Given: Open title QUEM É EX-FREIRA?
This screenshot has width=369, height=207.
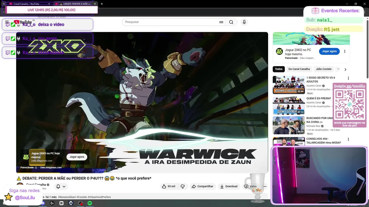Looking at the screenshot, I should 319,98.
